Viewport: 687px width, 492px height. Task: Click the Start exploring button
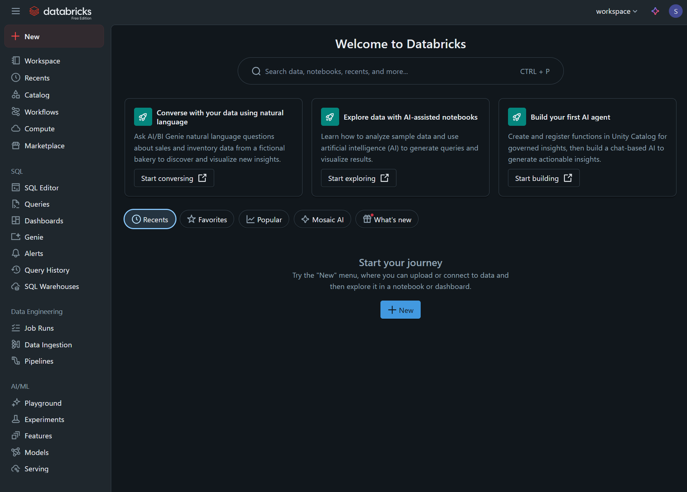pyautogui.click(x=358, y=178)
